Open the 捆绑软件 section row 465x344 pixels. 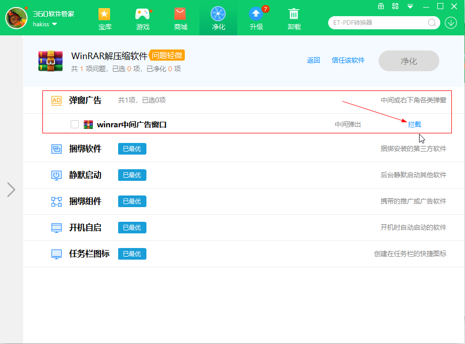coord(244,149)
